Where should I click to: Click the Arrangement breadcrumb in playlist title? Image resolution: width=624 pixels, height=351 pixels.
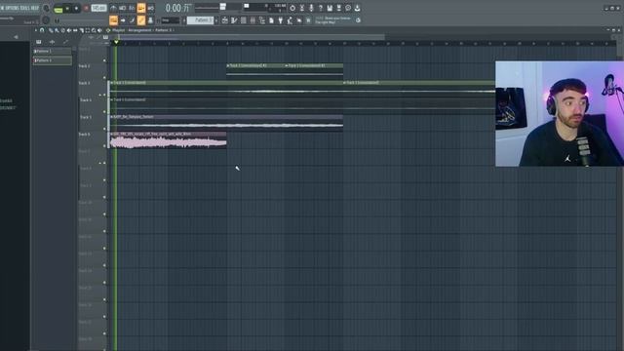[139, 30]
